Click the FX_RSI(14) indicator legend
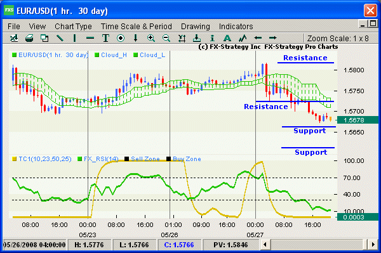Viewport: 381px width, 253px height. [x=98, y=159]
